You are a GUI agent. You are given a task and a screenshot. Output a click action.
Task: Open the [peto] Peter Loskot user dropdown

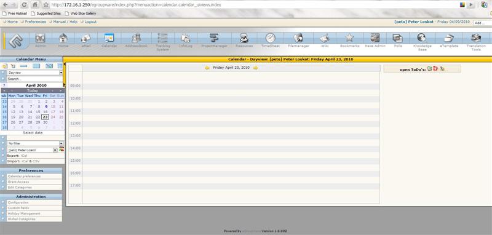tap(32, 150)
